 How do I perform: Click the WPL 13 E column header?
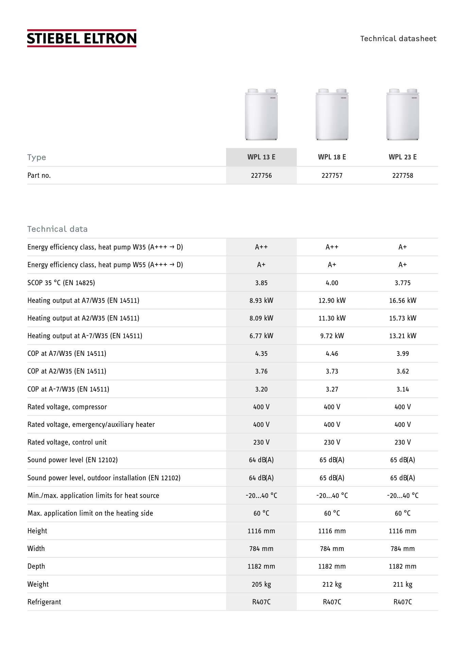tap(261, 157)
